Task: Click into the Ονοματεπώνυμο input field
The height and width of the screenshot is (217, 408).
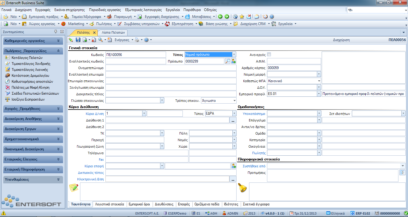Action: [171, 68]
